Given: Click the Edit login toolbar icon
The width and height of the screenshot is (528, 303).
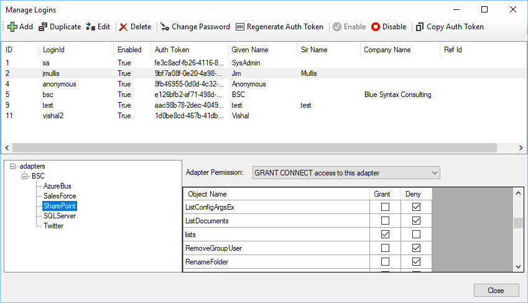Looking at the screenshot, I should pyautogui.click(x=91, y=27).
